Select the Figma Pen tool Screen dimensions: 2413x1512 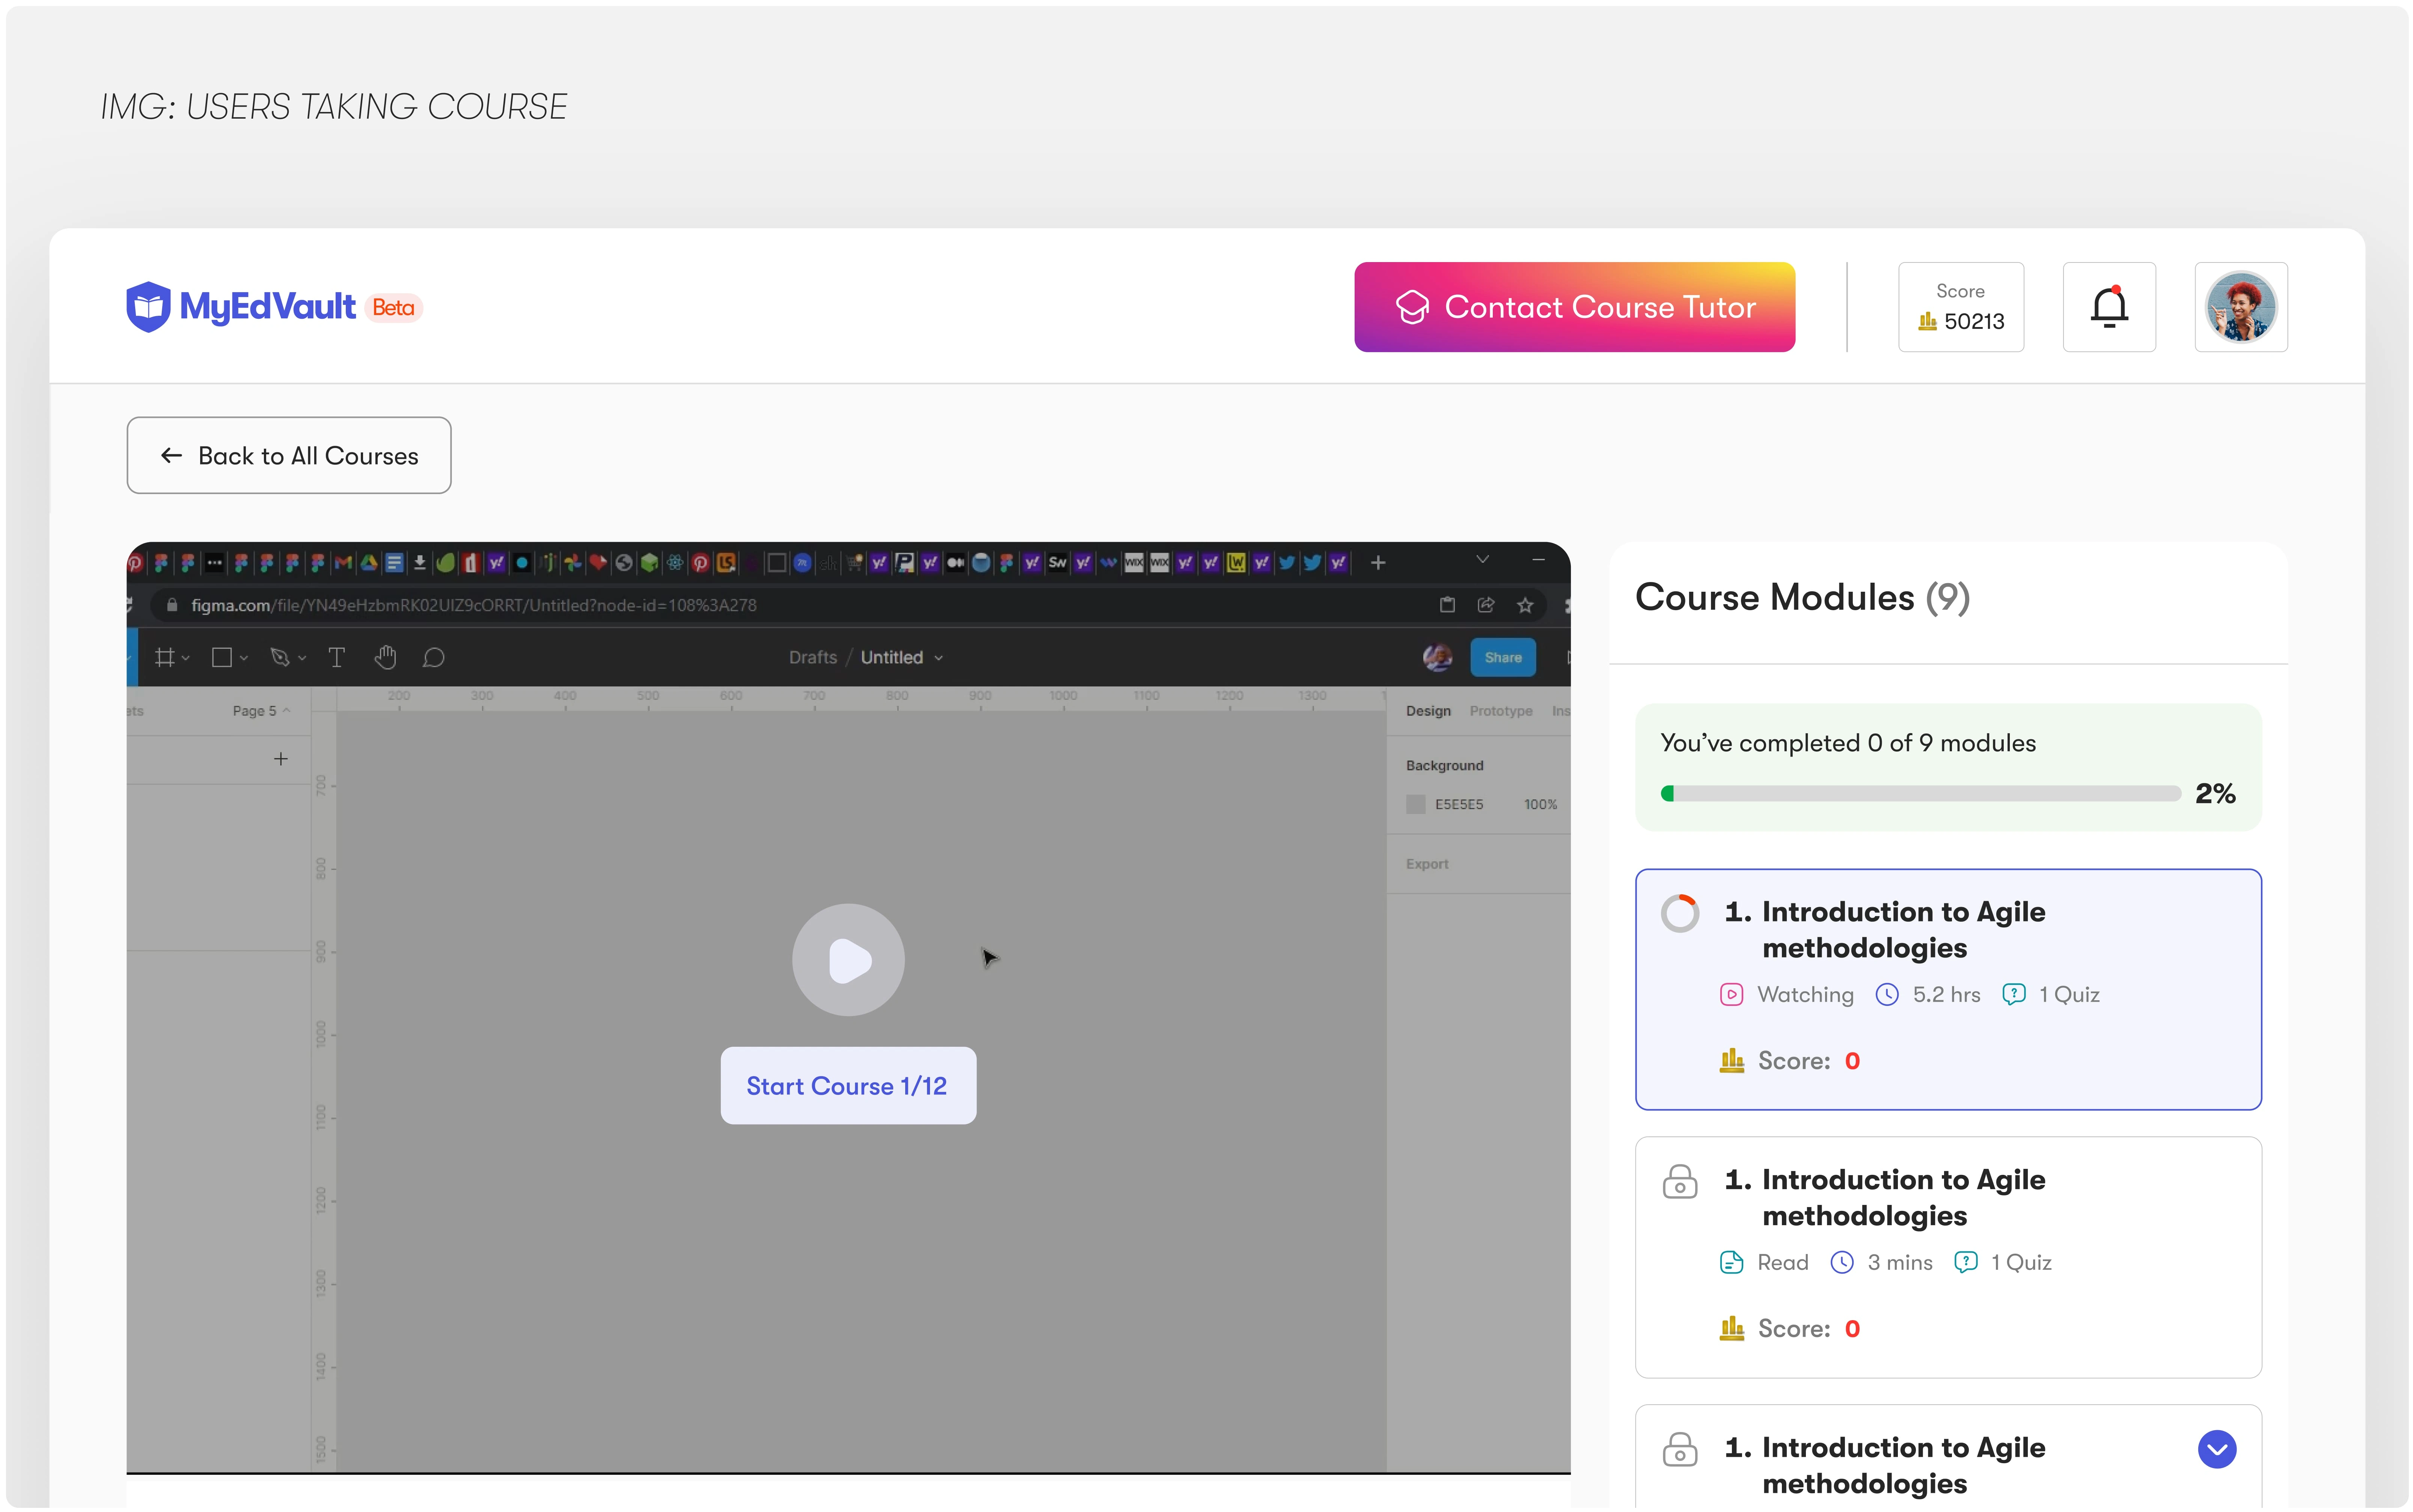click(280, 657)
